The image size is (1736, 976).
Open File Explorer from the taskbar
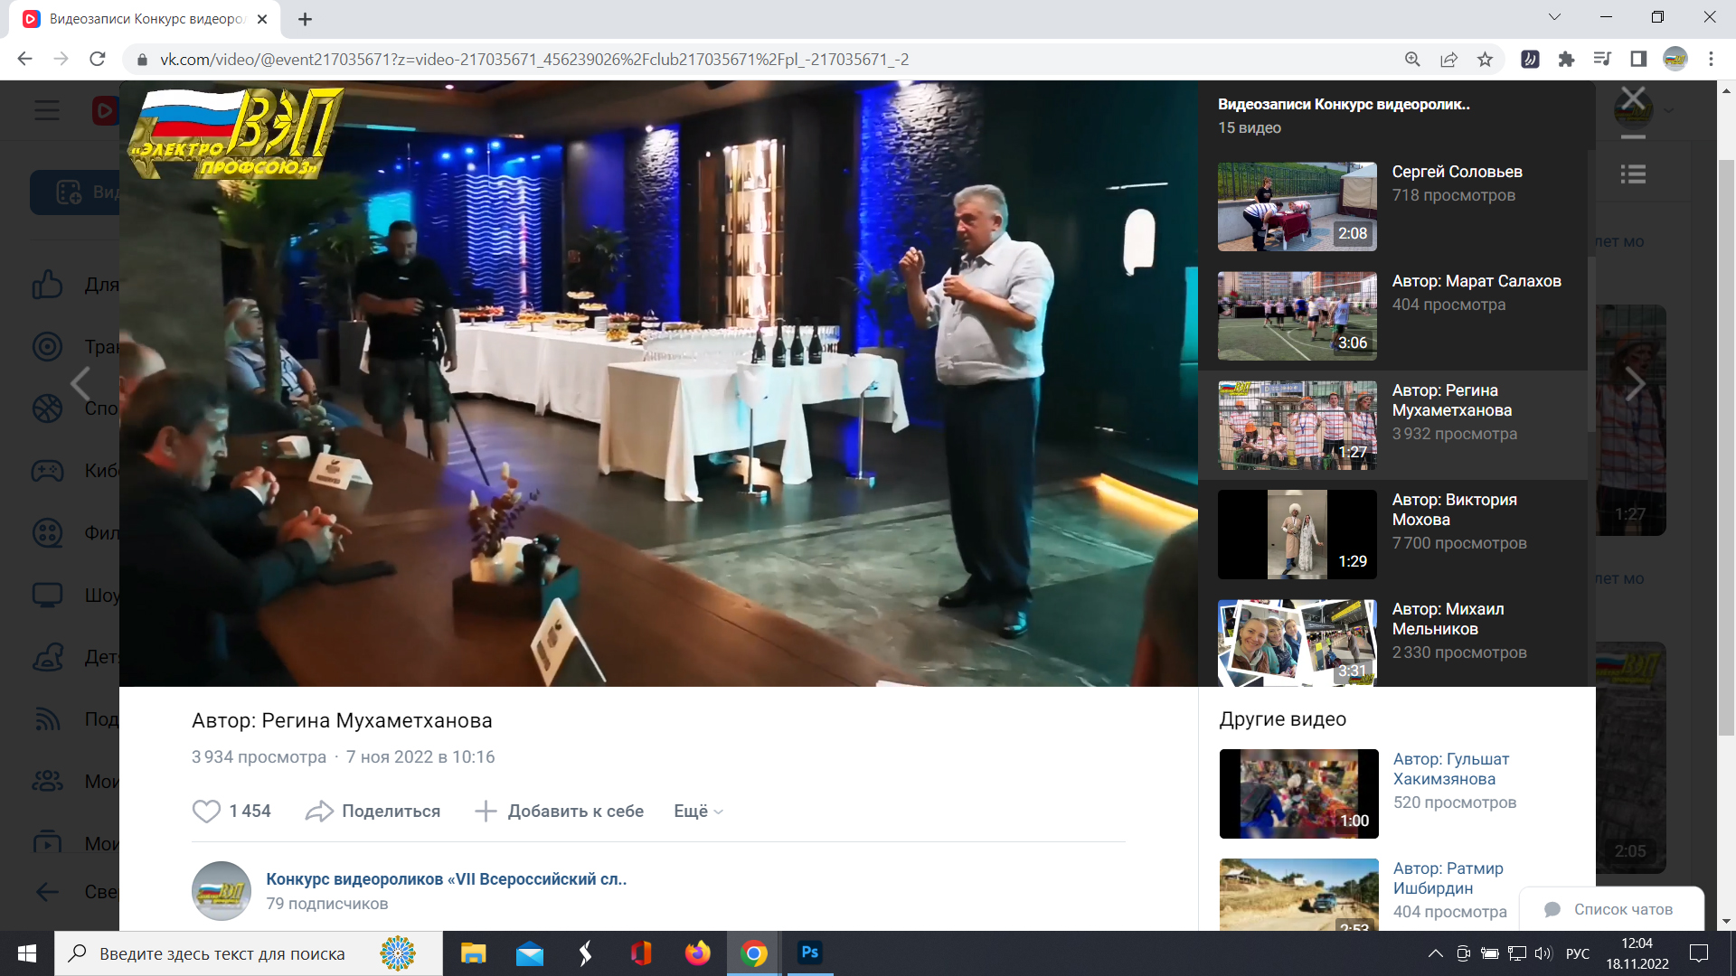point(473,953)
